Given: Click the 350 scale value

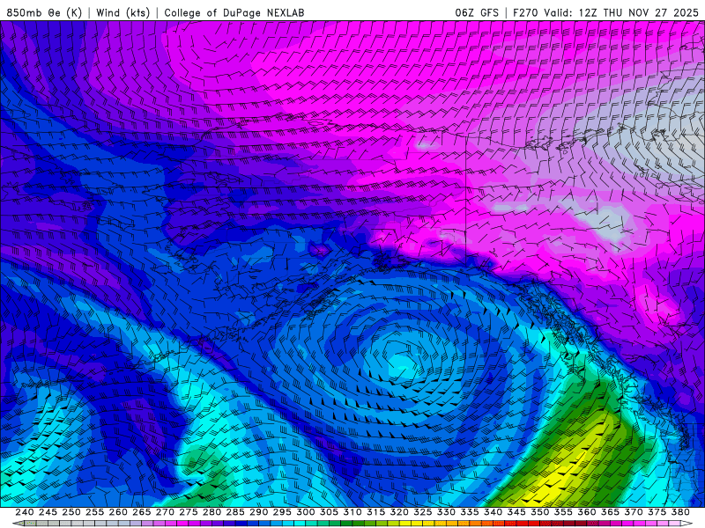Looking at the screenshot, I should coord(539,512).
